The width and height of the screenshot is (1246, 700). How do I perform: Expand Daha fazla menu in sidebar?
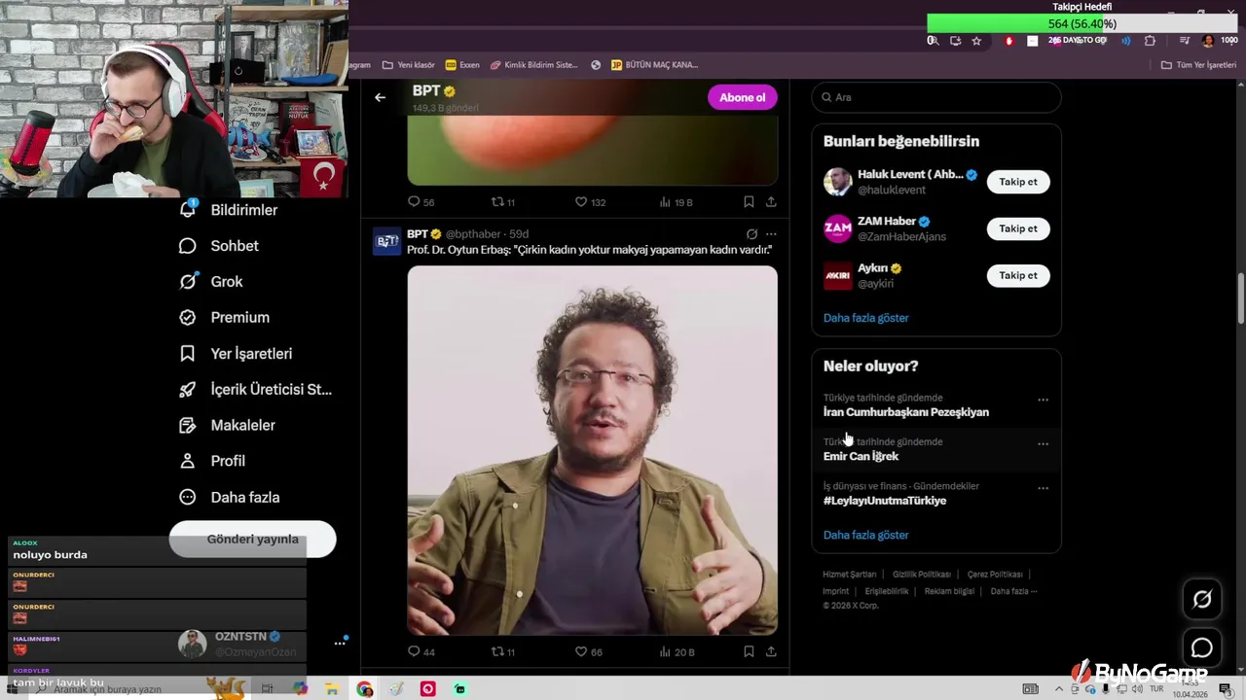pyautogui.click(x=231, y=497)
